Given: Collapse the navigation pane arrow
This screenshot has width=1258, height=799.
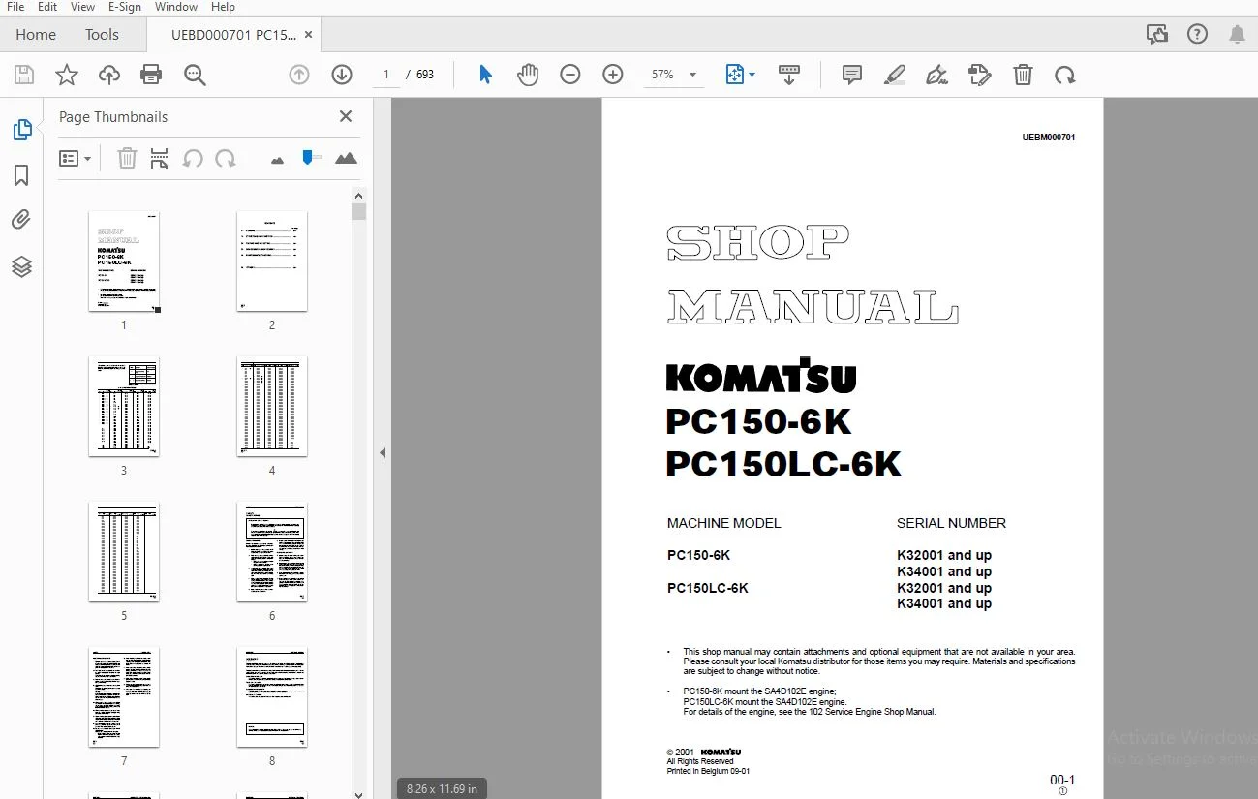Looking at the screenshot, I should tap(383, 452).
